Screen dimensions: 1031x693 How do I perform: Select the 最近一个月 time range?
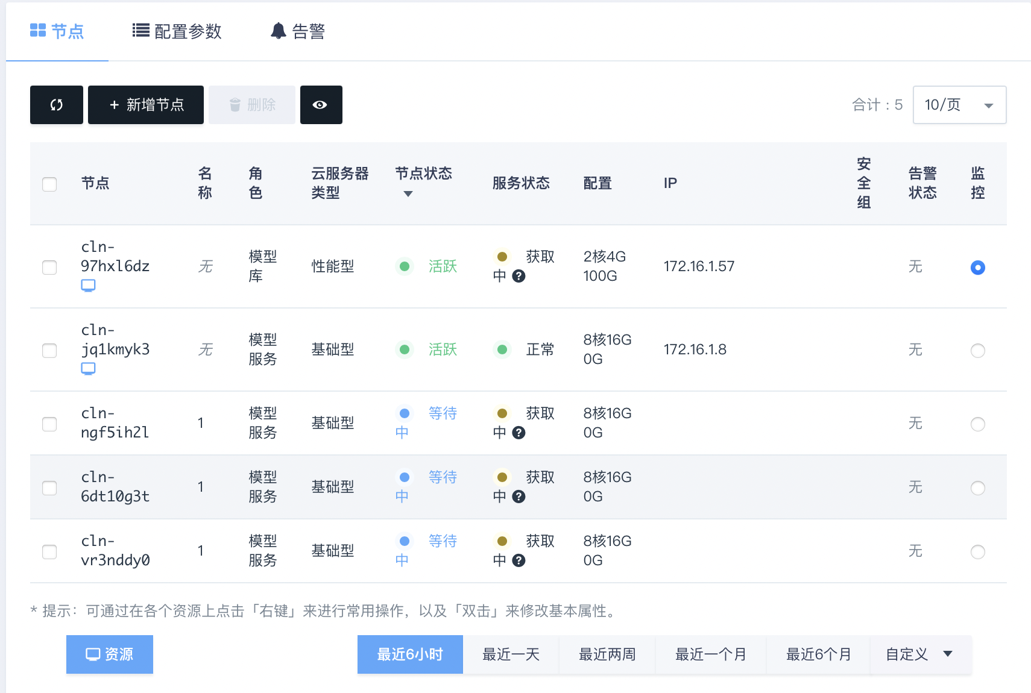711,654
